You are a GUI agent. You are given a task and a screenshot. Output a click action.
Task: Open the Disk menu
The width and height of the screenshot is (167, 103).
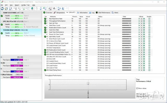pyautogui.click(x=6, y=5)
